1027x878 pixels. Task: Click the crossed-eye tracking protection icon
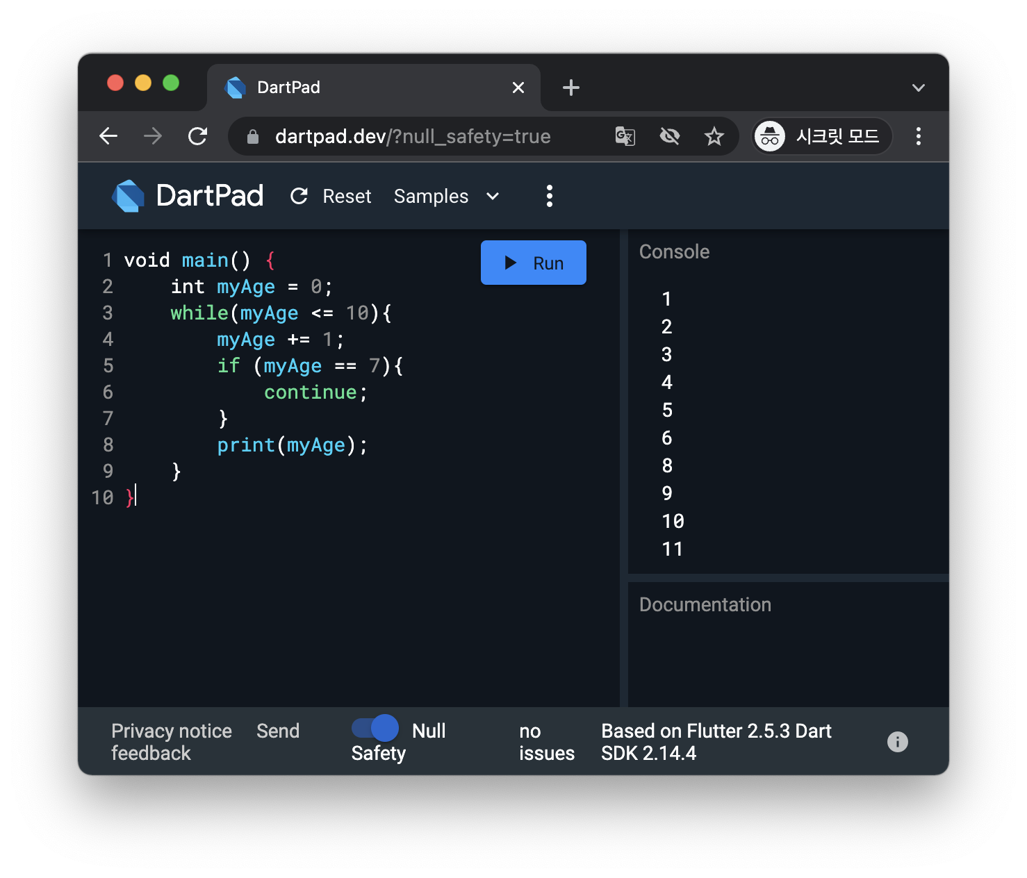670,136
